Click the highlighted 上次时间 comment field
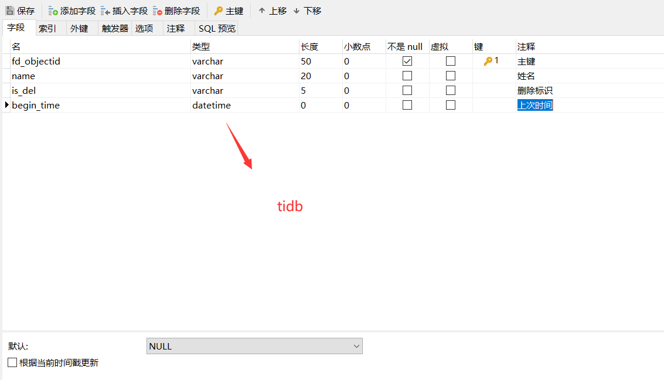The width and height of the screenshot is (664, 380). pos(535,105)
